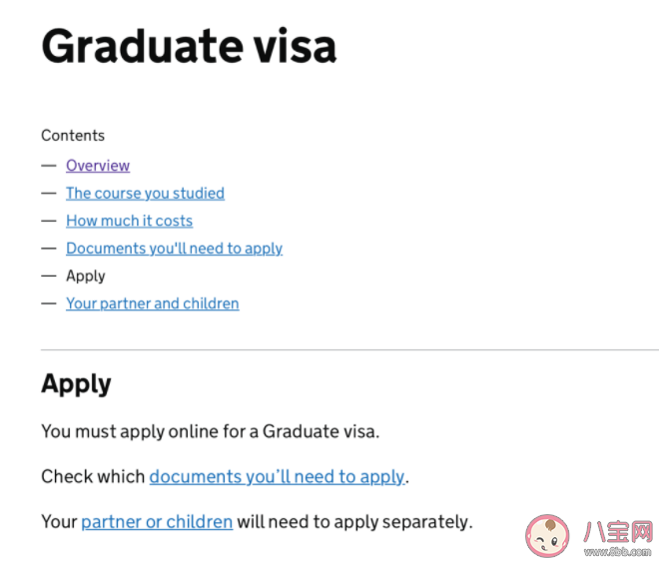This screenshot has width=659, height=562.
Task: Follow the inline 'documents you'll need to apply' link
Action: [277, 477]
